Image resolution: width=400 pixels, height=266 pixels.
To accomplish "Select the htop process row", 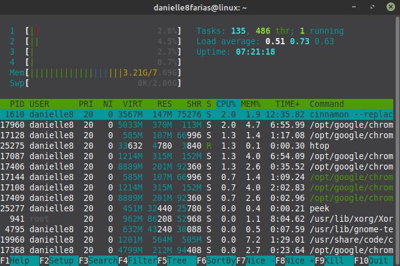I will 197,146.
